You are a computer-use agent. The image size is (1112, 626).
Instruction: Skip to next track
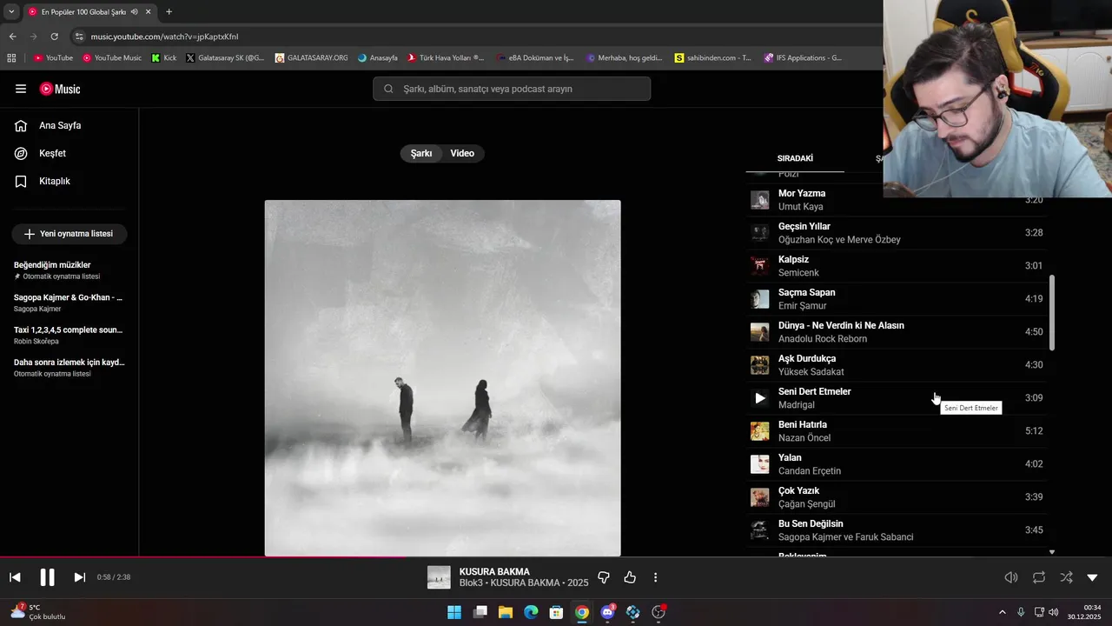pos(79,577)
